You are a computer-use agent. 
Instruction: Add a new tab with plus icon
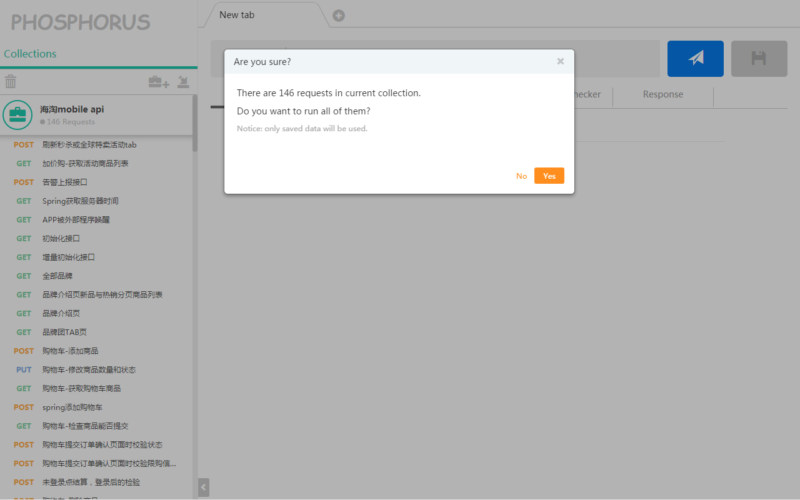coord(339,16)
